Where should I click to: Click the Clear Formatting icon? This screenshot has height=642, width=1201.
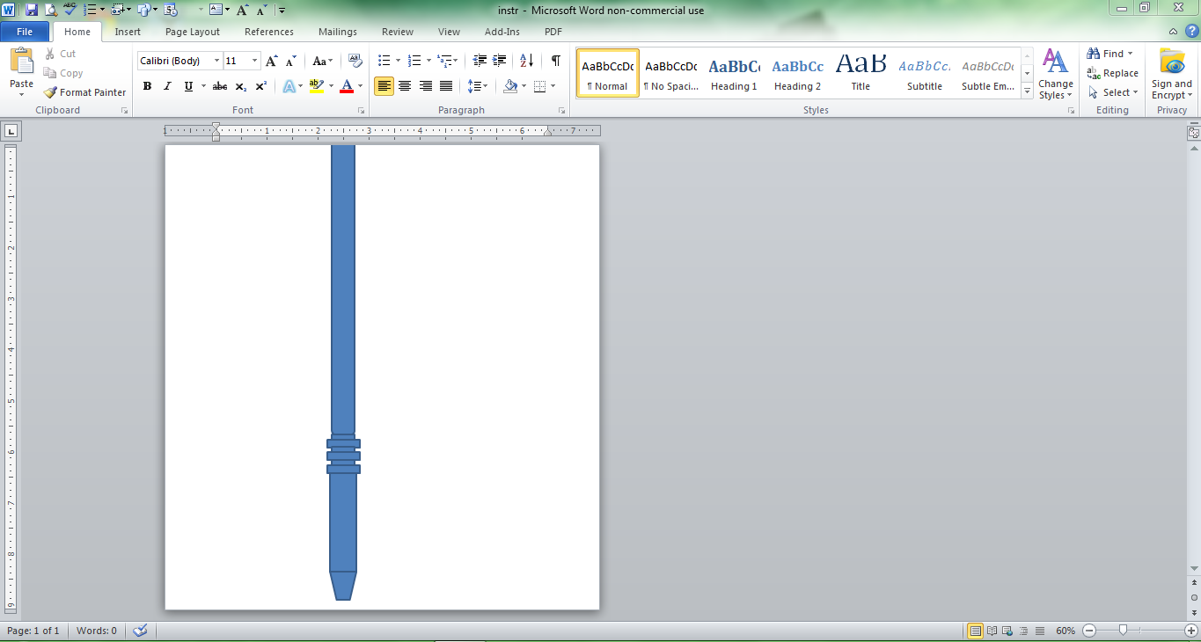[x=355, y=61]
